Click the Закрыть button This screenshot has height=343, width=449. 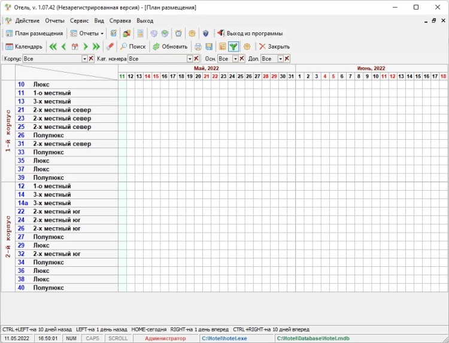(x=274, y=46)
